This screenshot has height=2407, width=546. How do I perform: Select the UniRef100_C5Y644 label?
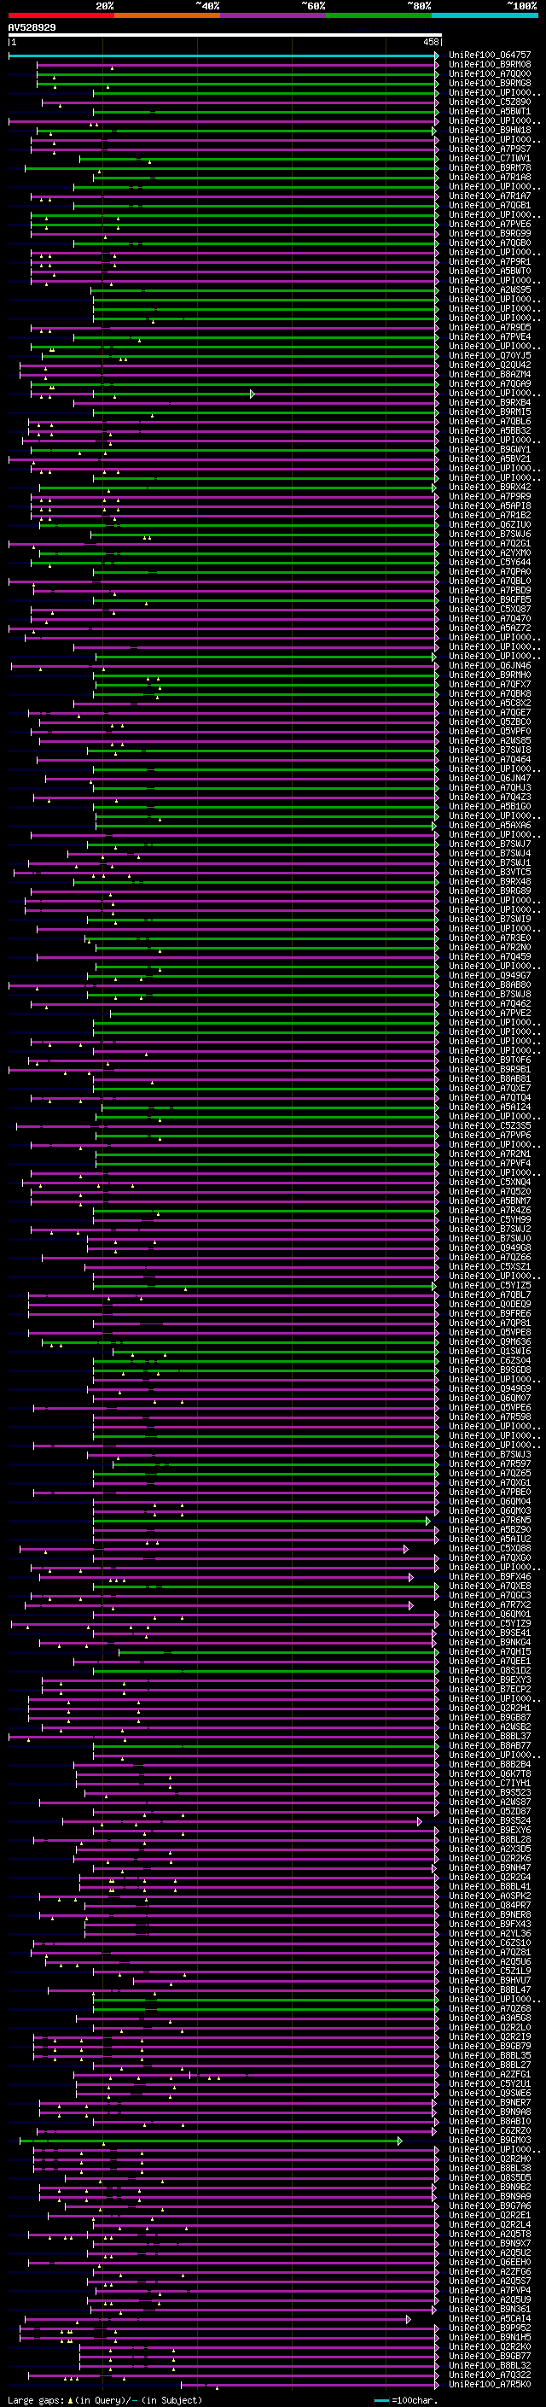pyautogui.click(x=489, y=562)
